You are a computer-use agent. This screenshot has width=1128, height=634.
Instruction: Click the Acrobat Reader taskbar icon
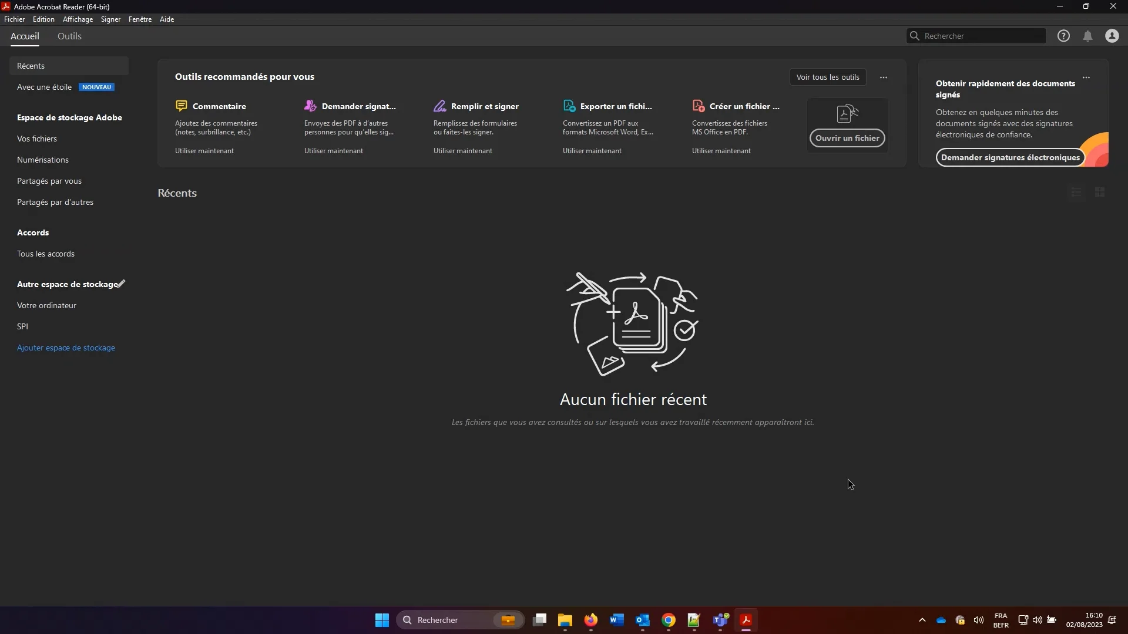tap(746, 620)
